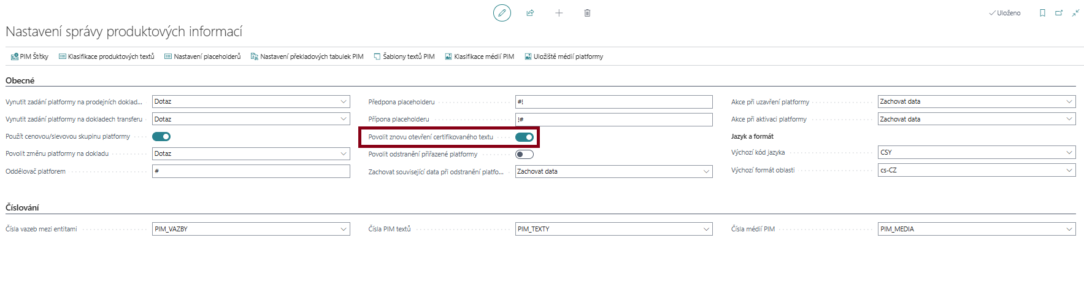Turn off Povolit znovu otevření certifikovaného textu

[x=525, y=137]
